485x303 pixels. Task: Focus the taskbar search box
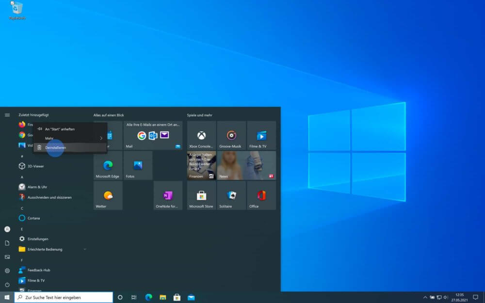(x=64, y=298)
